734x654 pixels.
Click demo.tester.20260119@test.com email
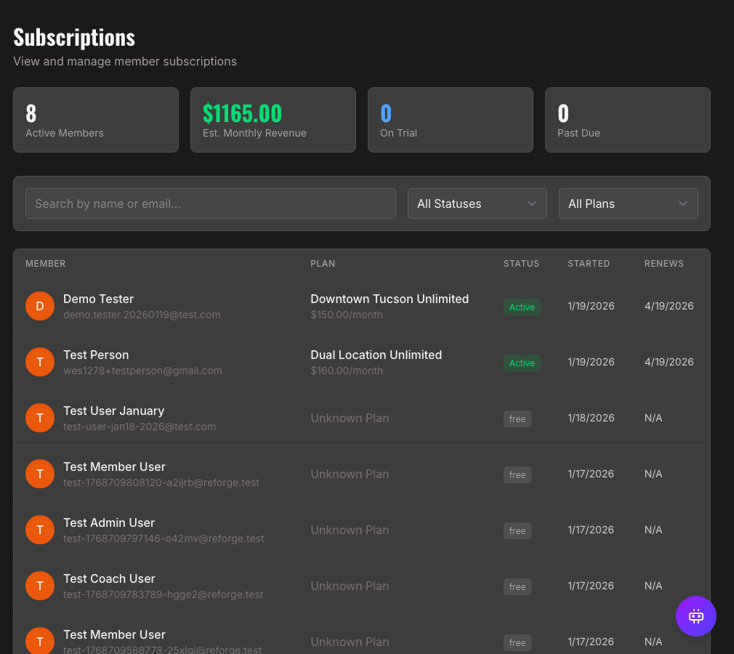coord(142,315)
